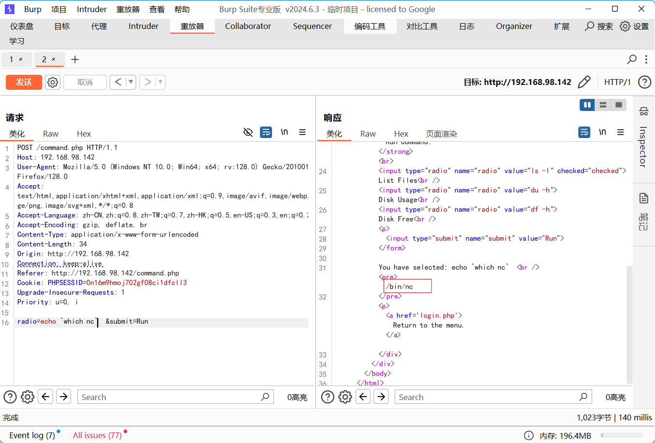The height and width of the screenshot is (443, 655).
Task: Select side-by-side layout view icon
Action: [x=587, y=105]
